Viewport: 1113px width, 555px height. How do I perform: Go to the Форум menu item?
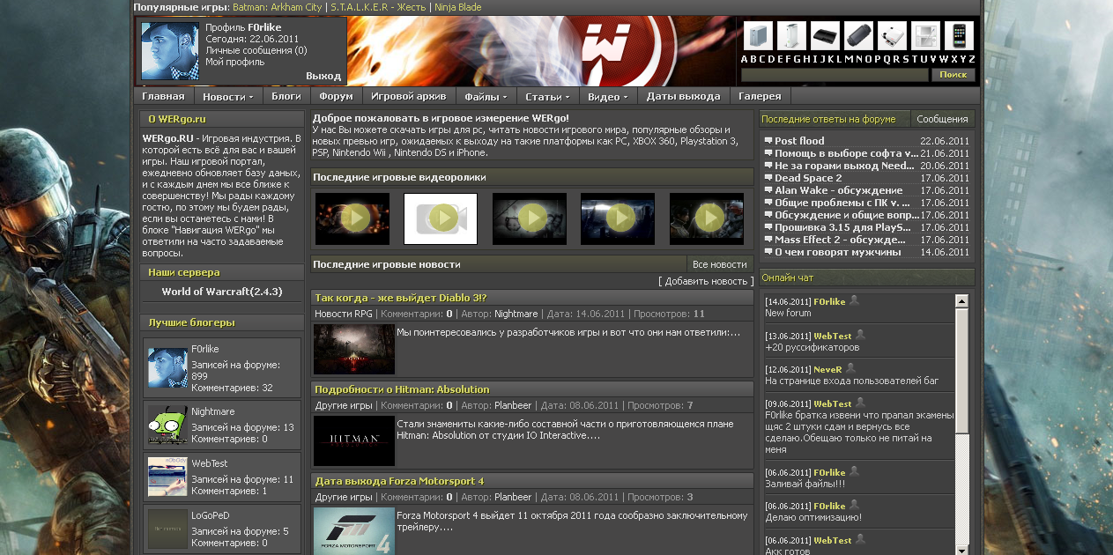pos(336,96)
